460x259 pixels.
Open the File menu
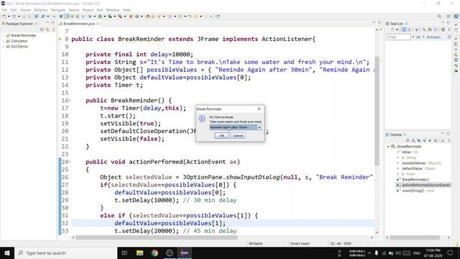click(4, 10)
